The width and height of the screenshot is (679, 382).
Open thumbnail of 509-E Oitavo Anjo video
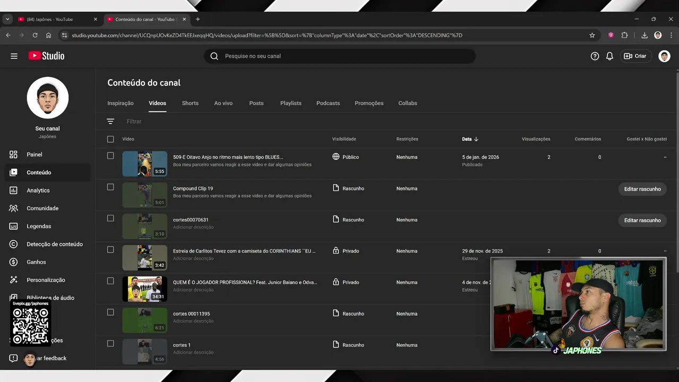point(145,164)
